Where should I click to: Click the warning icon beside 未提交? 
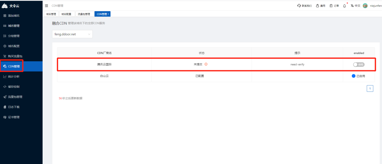[x=206, y=64]
